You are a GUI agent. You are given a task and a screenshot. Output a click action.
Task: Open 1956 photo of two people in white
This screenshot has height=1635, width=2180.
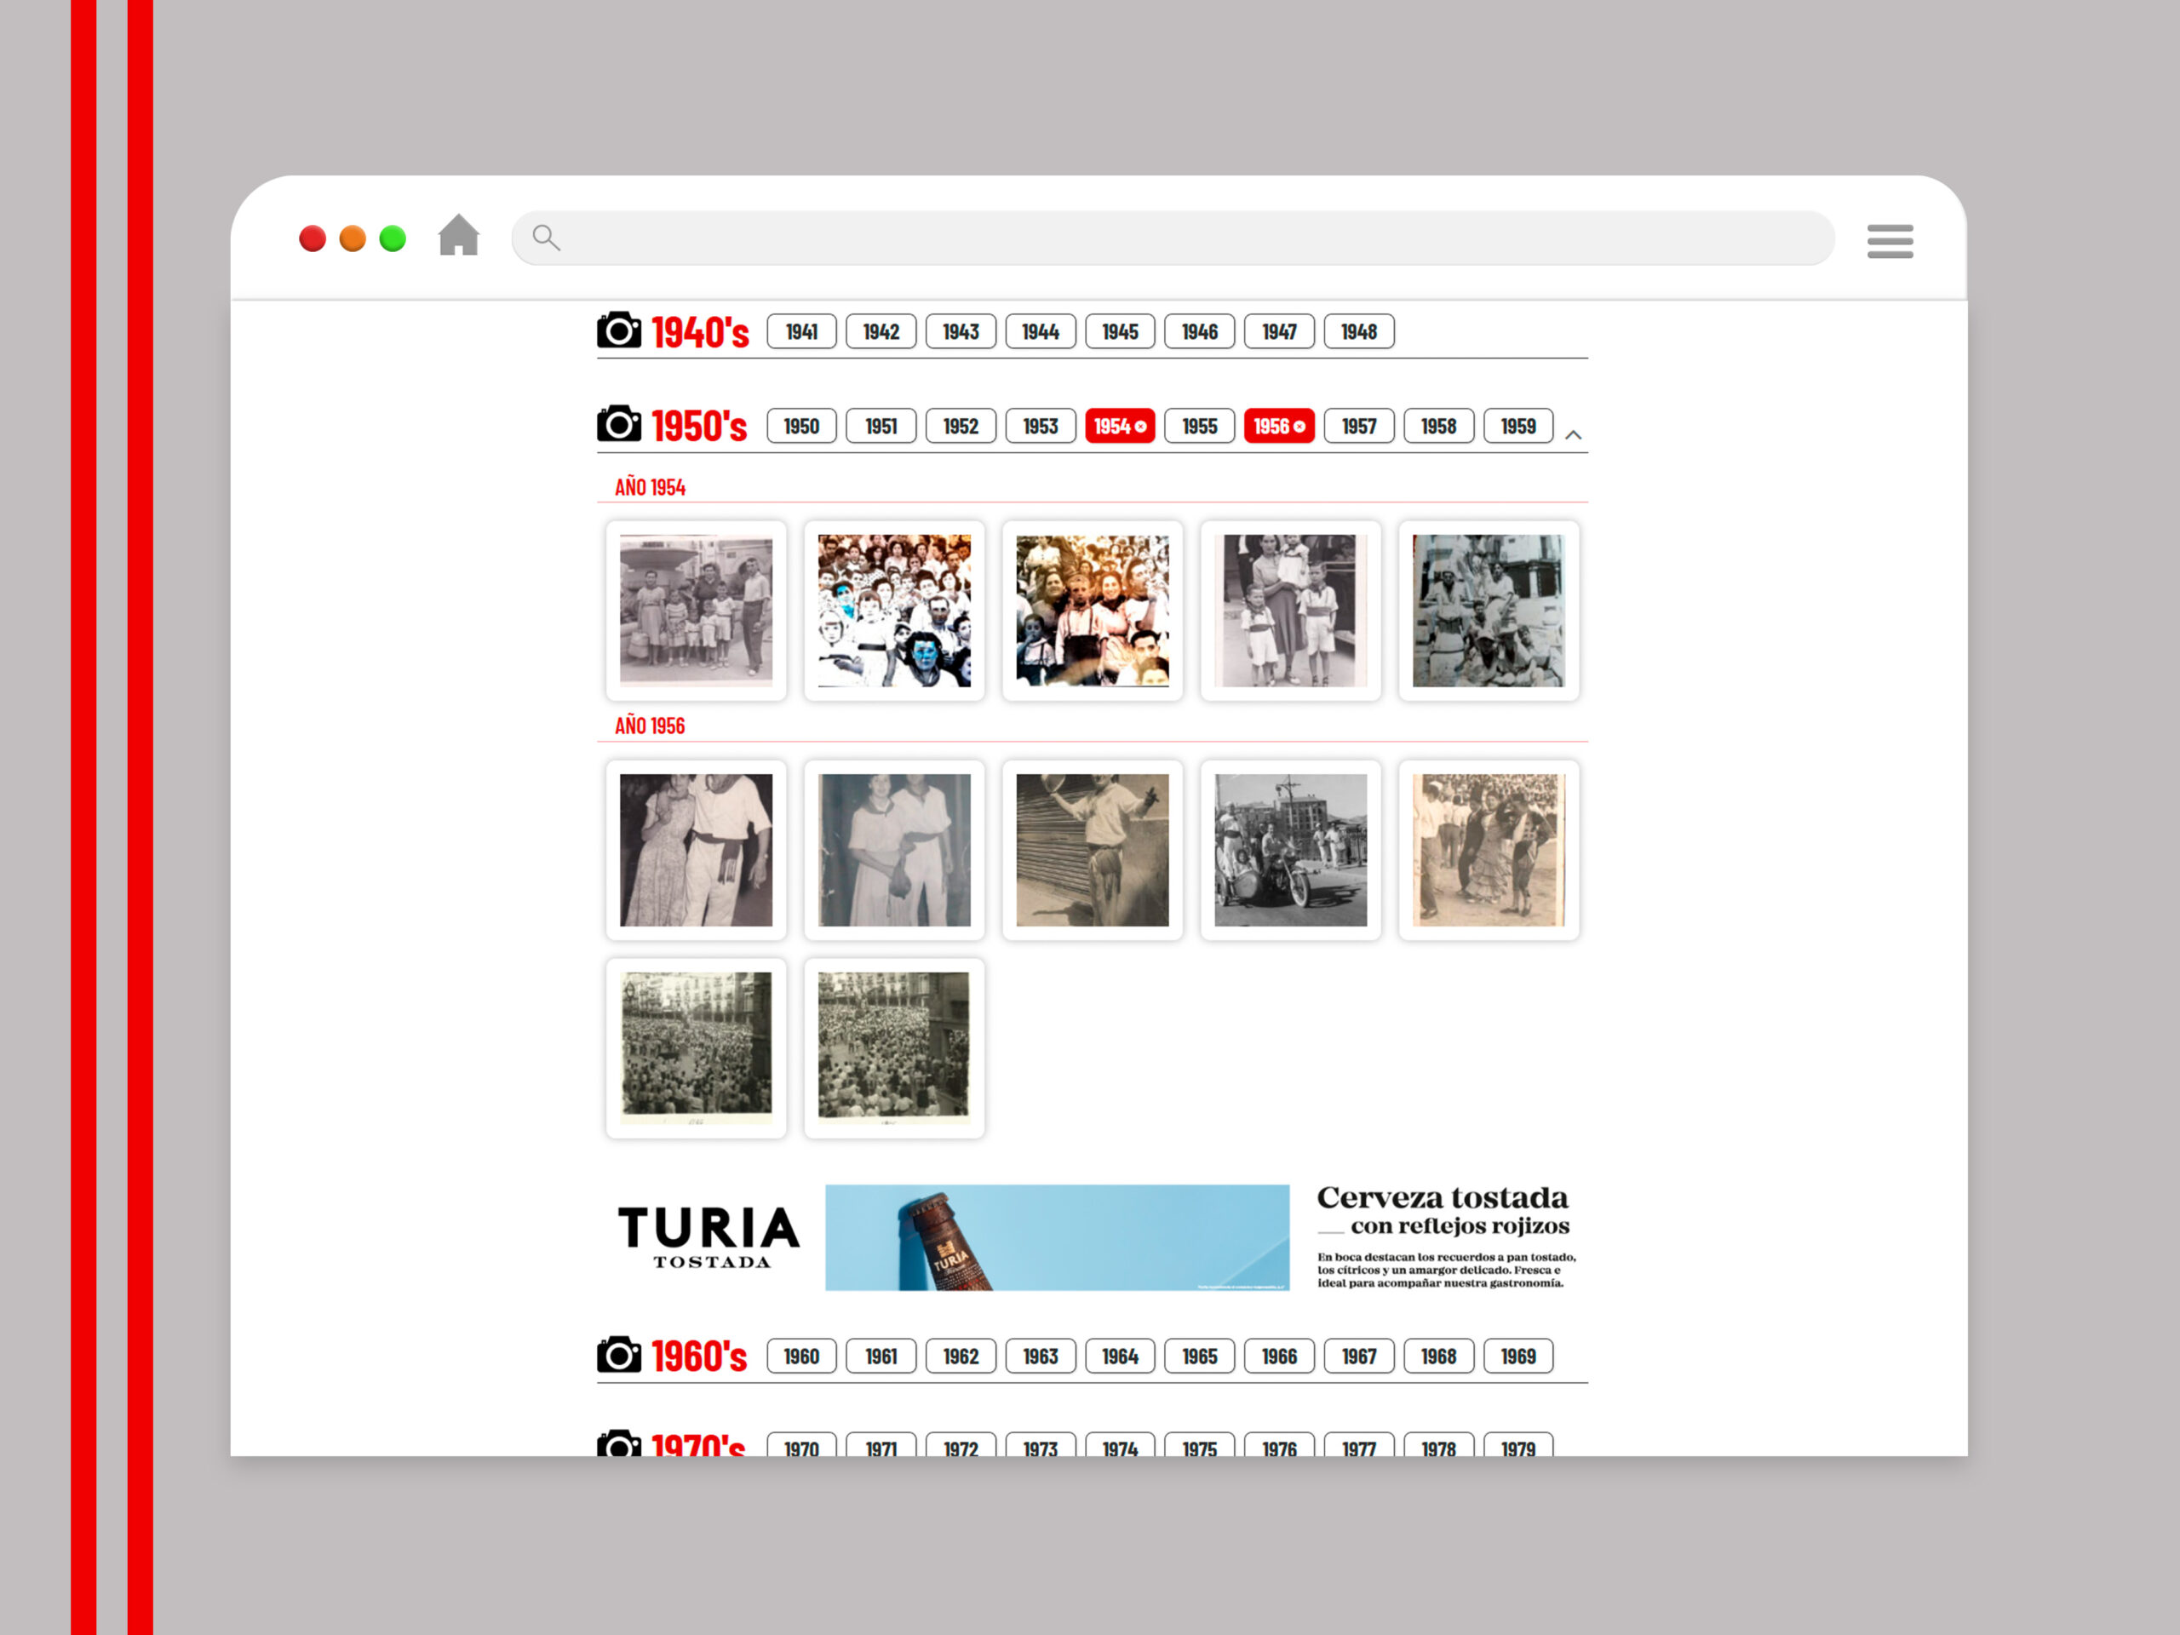(x=894, y=850)
